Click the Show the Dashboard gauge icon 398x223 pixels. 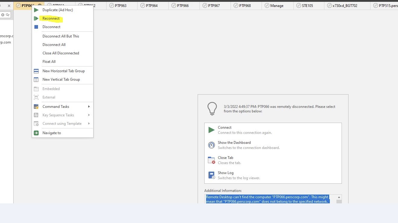click(x=212, y=145)
